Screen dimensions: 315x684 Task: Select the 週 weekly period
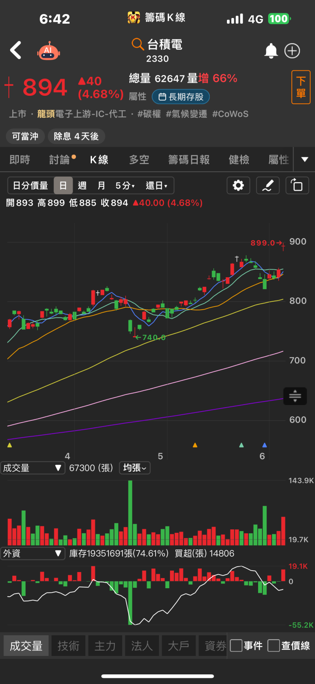pos(82,186)
